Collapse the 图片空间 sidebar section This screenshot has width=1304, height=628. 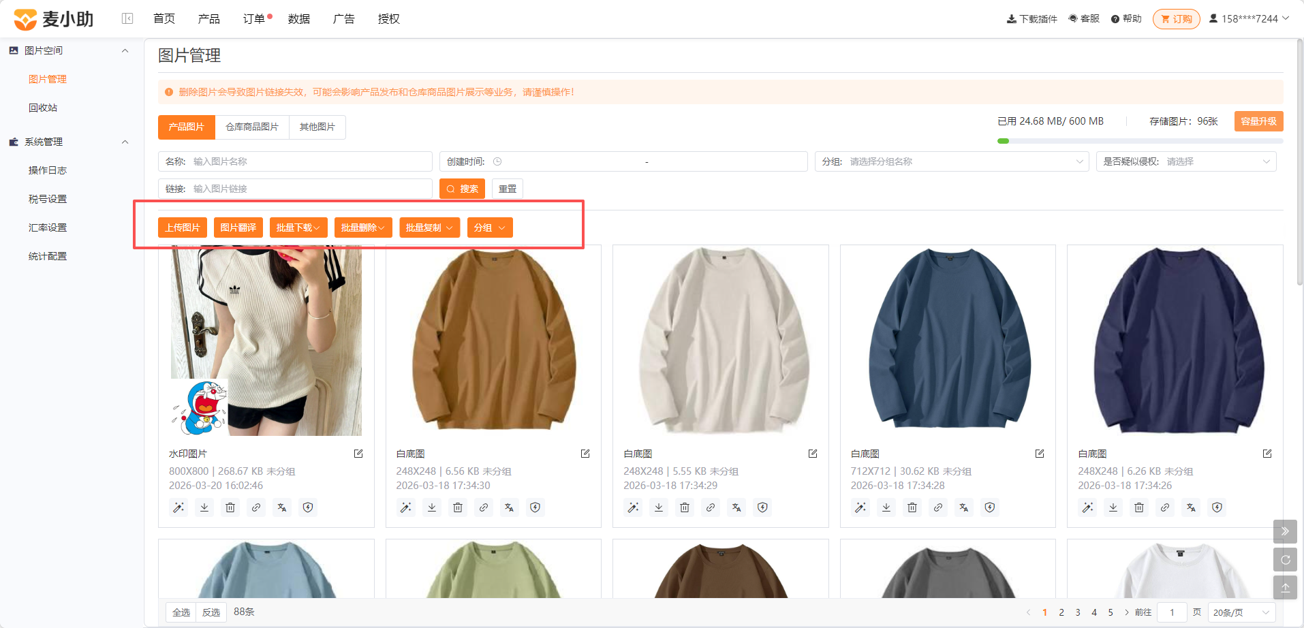pyautogui.click(x=125, y=50)
